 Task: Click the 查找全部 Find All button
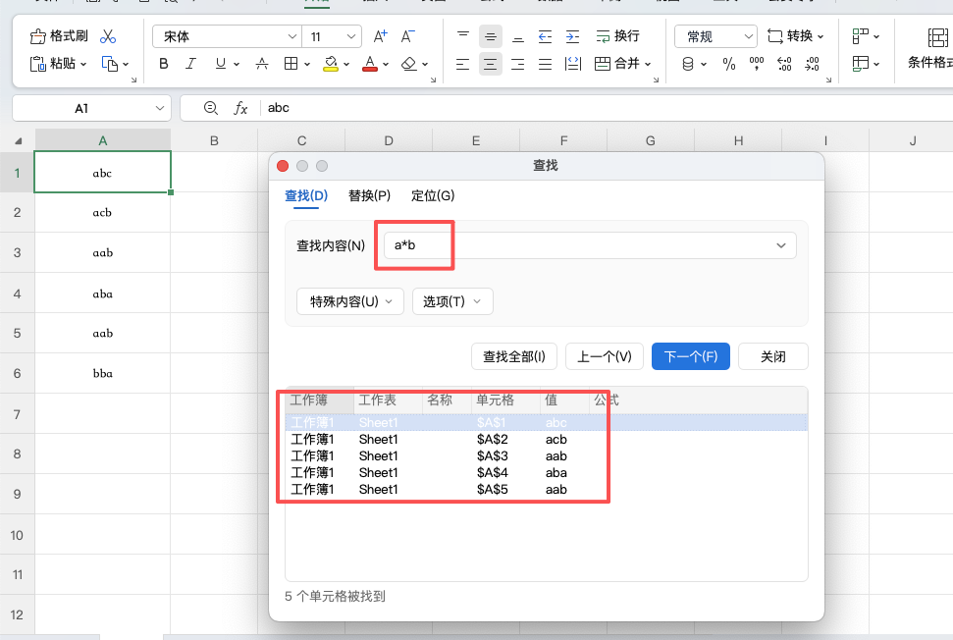pos(513,356)
